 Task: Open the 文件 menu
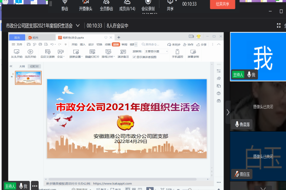coord(17,44)
